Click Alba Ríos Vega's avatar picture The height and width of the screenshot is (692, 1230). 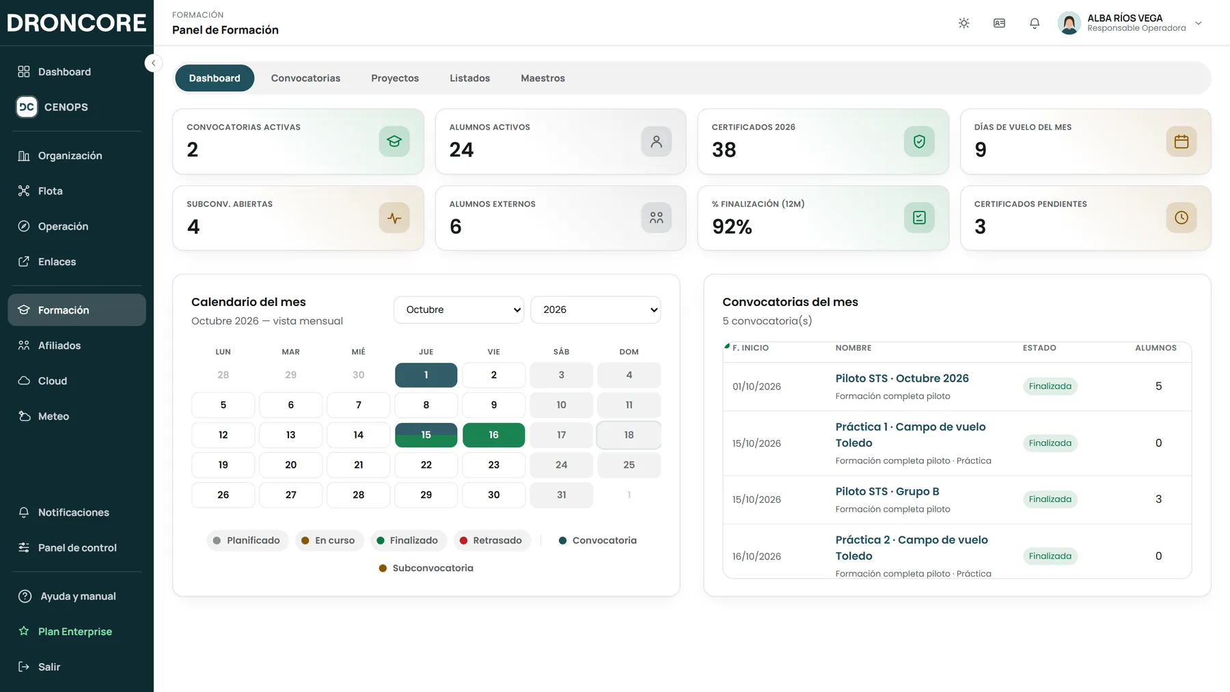point(1069,23)
